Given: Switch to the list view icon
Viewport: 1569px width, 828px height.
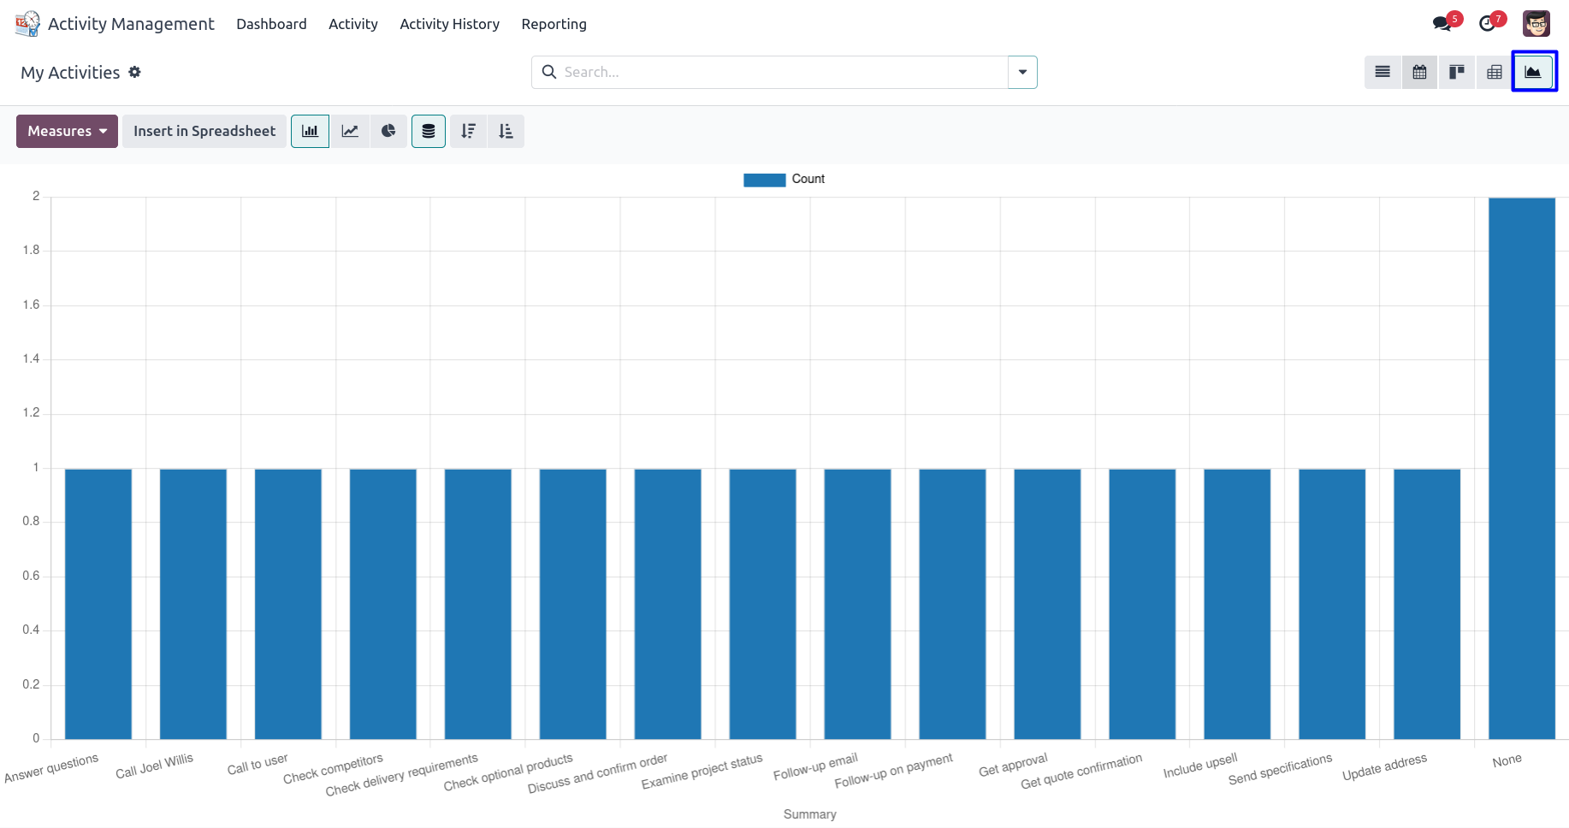Looking at the screenshot, I should pyautogui.click(x=1382, y=72).
